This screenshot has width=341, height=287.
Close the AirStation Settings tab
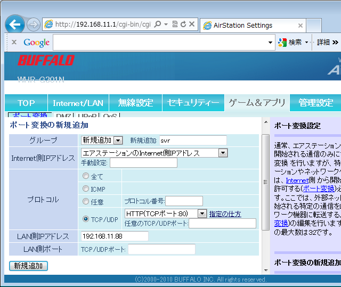(x=301, y=26)
